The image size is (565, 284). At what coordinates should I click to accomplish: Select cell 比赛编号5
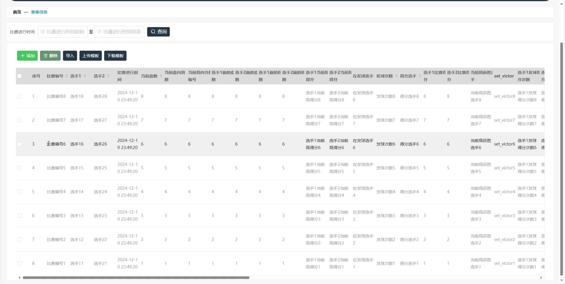tap(56, 168)
